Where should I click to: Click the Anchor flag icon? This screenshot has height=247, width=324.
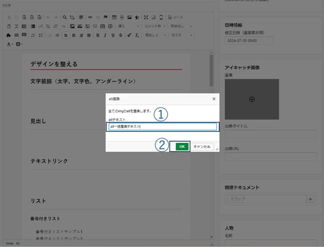[x=105, y=17]
